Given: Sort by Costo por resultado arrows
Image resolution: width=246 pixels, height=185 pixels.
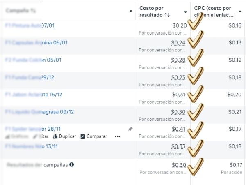Looking at the screenshot, I should pos(156,15).
